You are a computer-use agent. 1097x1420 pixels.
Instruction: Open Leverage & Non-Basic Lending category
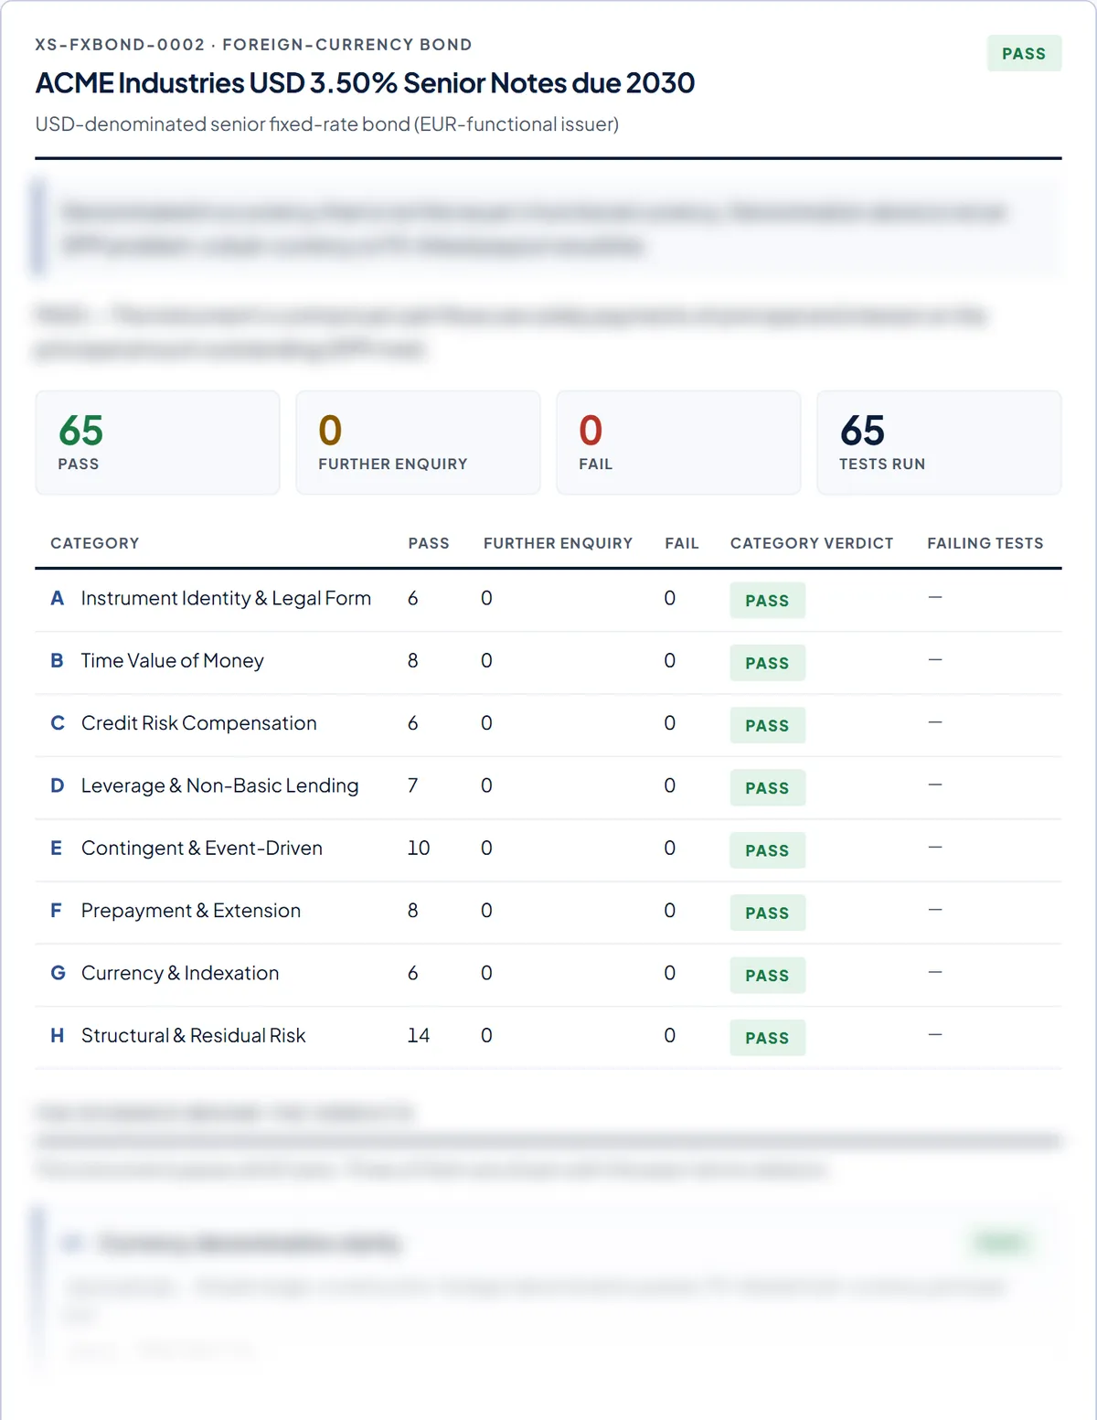pyautogui.click(x=548, y=787)
